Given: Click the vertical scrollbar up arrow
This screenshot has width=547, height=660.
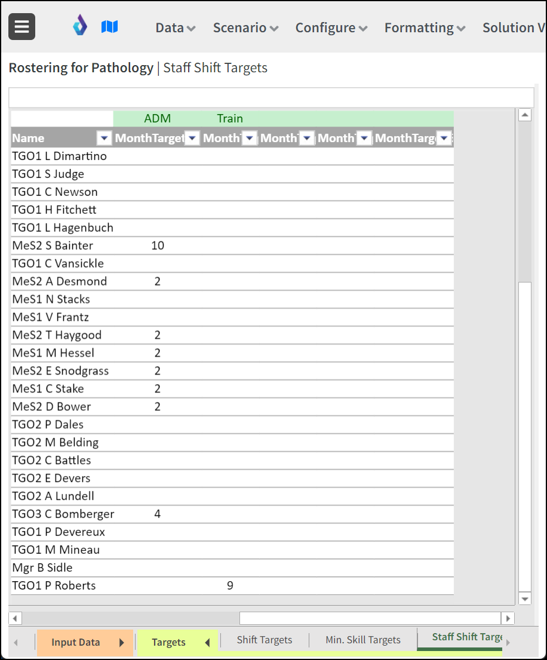Looking at the screenshot, I should click(525, 115).
